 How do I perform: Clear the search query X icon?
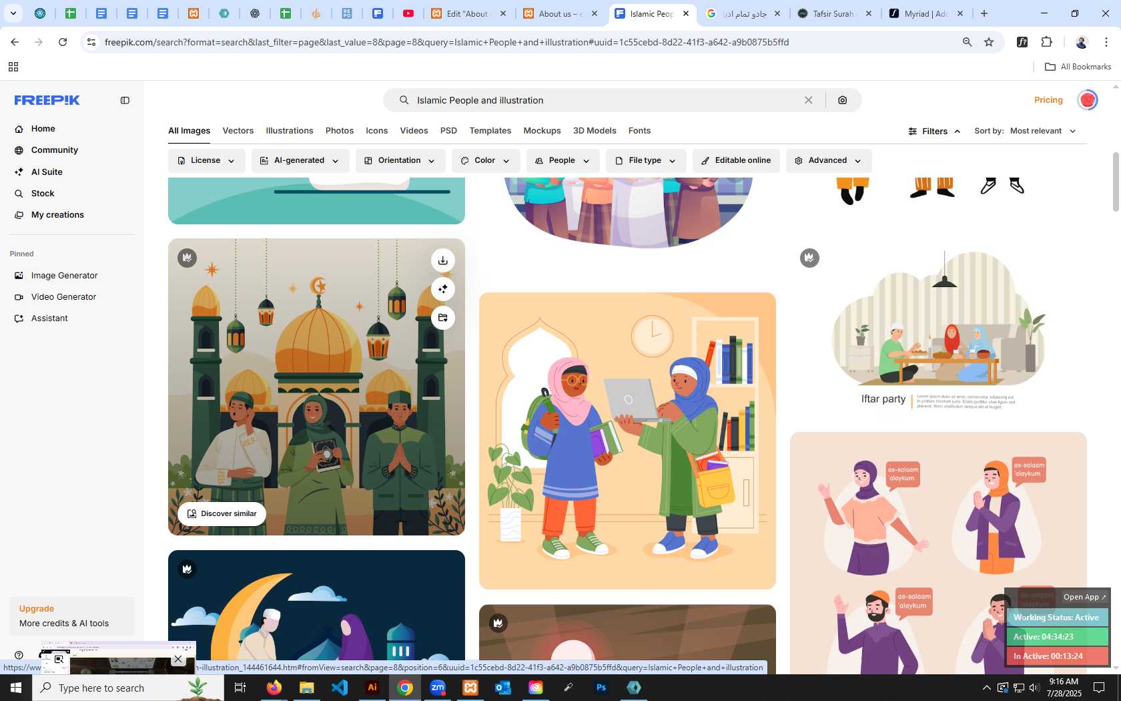[x=808, y=100]
